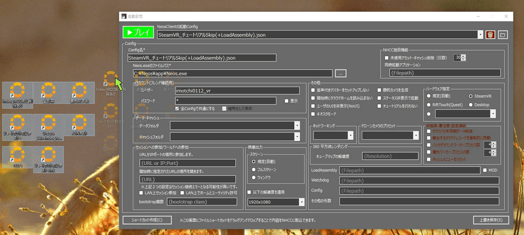The width and height of the screenshot is (524, 235).
Task: Check 静的カメラを生成 option
Action: pos(379,90)
